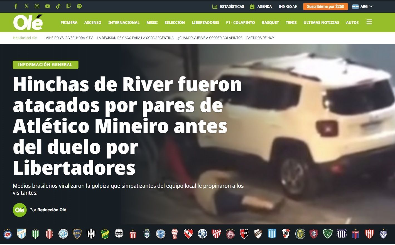Open Olé's YouTube channel icon

48,6
